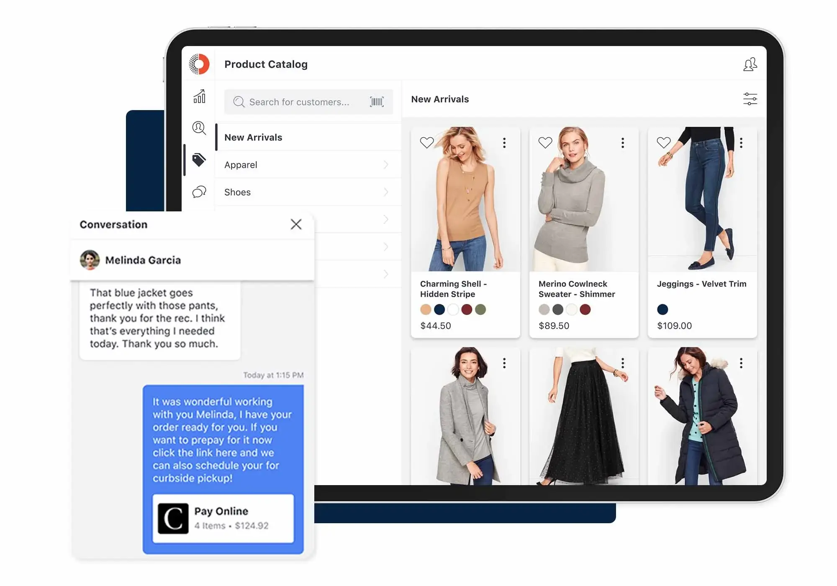Screen dimensions: 837x586
Task: Click the magnifier icon in search field
Action: (239, 102)
